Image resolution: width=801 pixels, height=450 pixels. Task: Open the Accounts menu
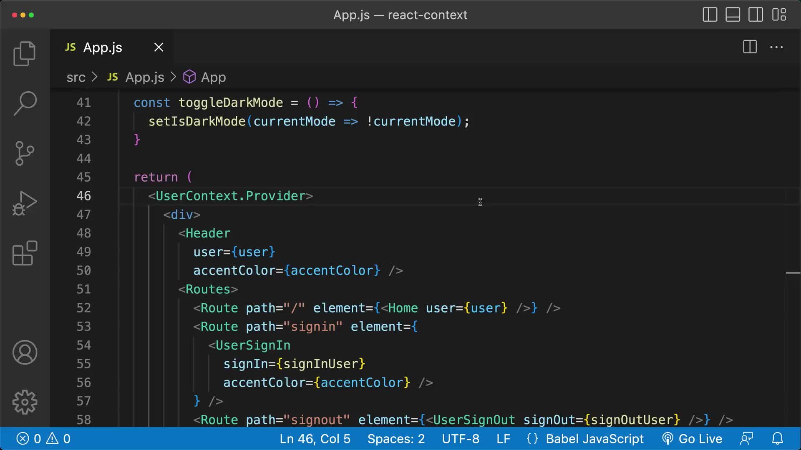[x=25, y=352]
